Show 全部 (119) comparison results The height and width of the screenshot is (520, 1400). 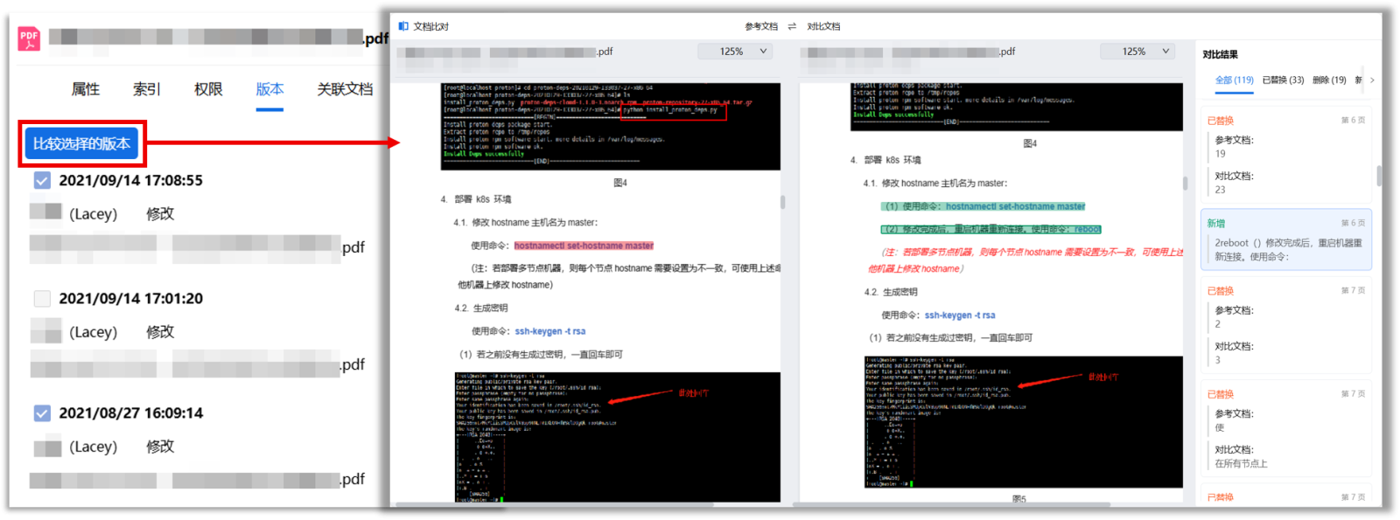1234,80
